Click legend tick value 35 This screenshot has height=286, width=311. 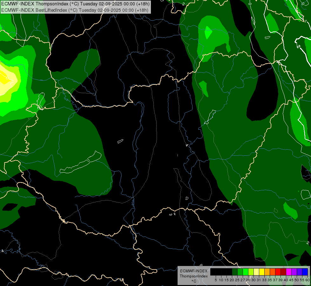click(x=270, y=280)
